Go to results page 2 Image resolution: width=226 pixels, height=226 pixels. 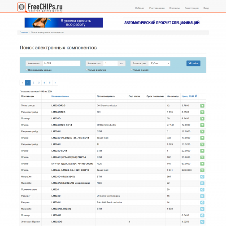coord(33,83)
